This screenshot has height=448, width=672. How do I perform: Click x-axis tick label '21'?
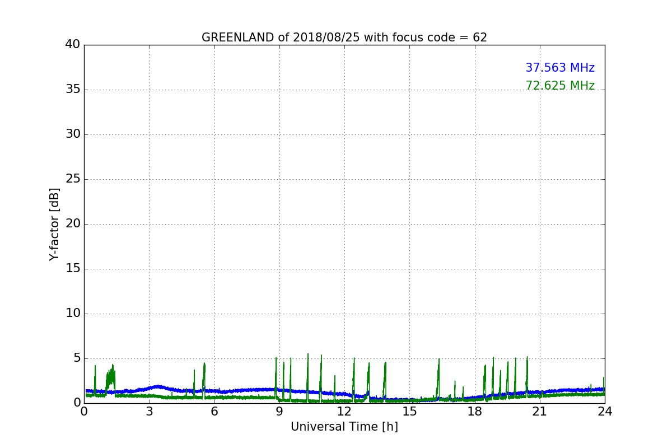[x=540, y=412]
